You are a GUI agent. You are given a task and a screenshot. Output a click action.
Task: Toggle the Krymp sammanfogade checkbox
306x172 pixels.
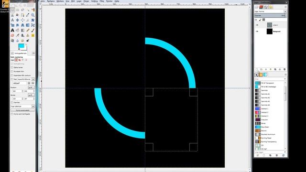pyautogui.click(x=12, y=114)
